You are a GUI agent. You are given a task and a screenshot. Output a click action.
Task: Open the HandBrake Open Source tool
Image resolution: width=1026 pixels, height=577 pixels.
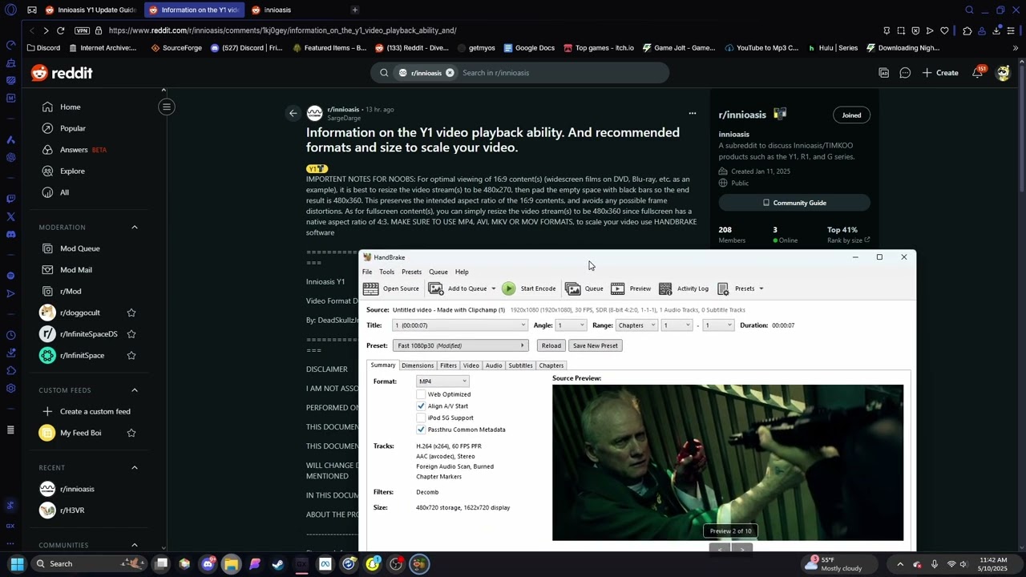pos(391,288)
